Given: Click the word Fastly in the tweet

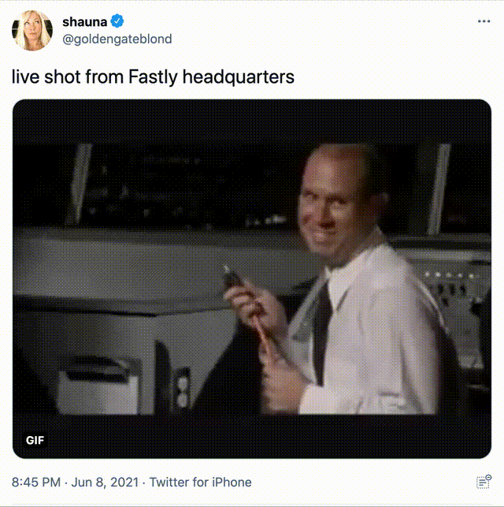Looking at the screenshot, I should 153,77.
